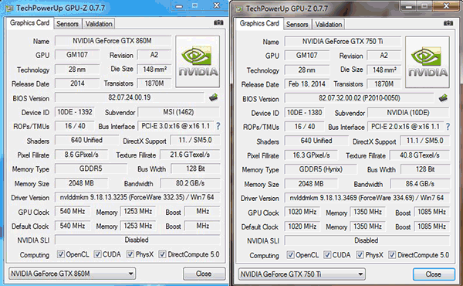
Task: Click BIOS save chip icon in 750 Ti window
Action: (x=443, y=98)
